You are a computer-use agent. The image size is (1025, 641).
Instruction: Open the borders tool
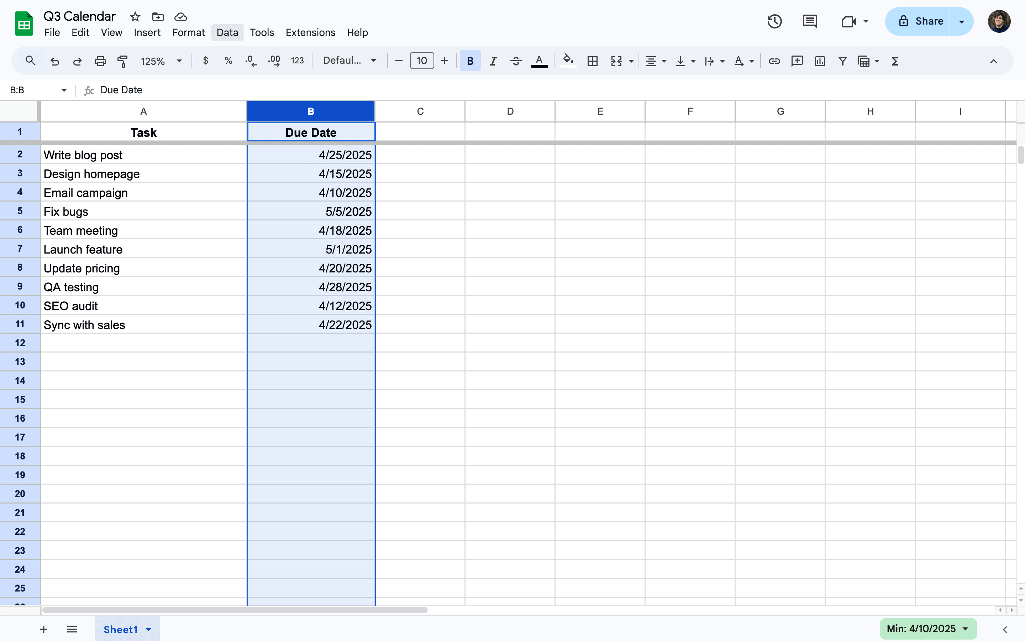593,62
